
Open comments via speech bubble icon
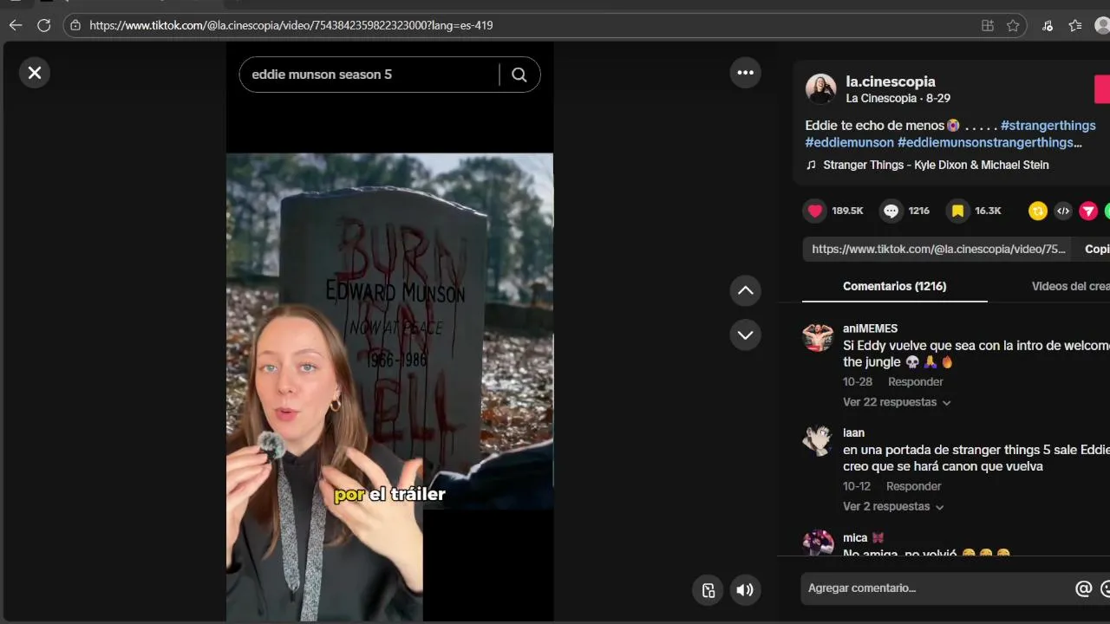click(891, 211)
